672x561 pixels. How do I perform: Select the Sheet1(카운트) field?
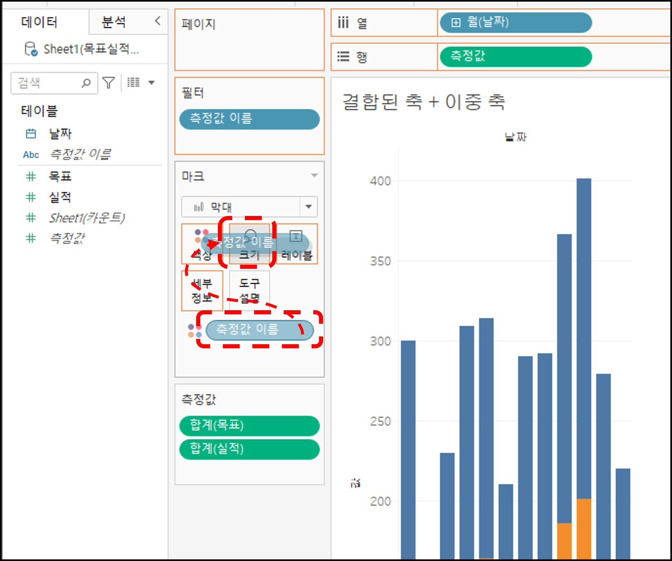tap(87, 218)
